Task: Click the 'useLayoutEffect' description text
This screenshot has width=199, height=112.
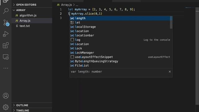Action: pyautogui.click(x=159, y=57)
